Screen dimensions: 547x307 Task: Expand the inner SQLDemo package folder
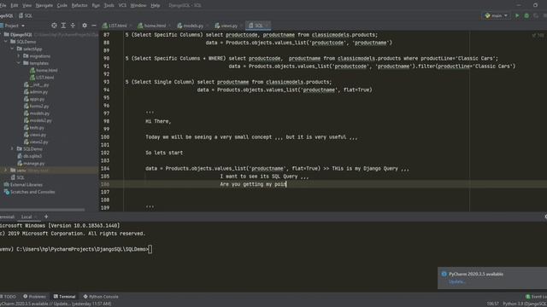(12, 149)
